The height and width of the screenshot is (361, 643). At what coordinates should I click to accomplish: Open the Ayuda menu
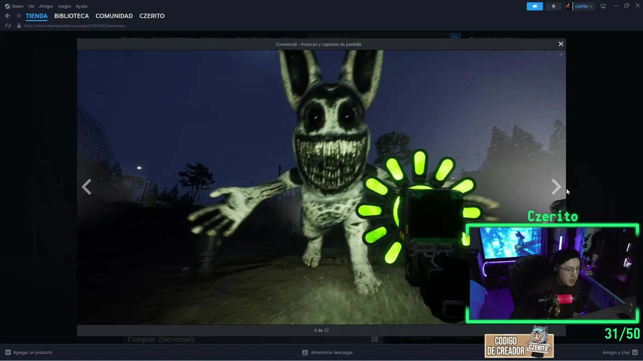click(x=81, y=7)
